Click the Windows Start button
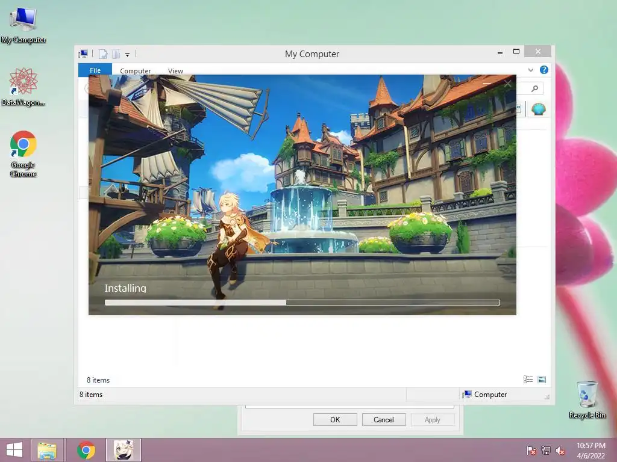Viewport: 617px width, 462px height. 14,450
